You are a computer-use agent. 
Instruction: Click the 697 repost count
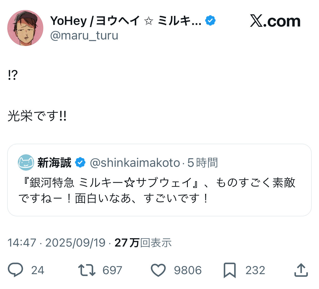pos(112,270)
